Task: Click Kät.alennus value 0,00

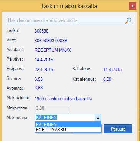Action: 107,79
